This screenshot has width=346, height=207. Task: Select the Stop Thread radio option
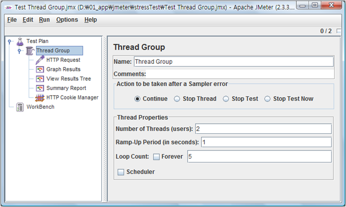pos(177,99)
